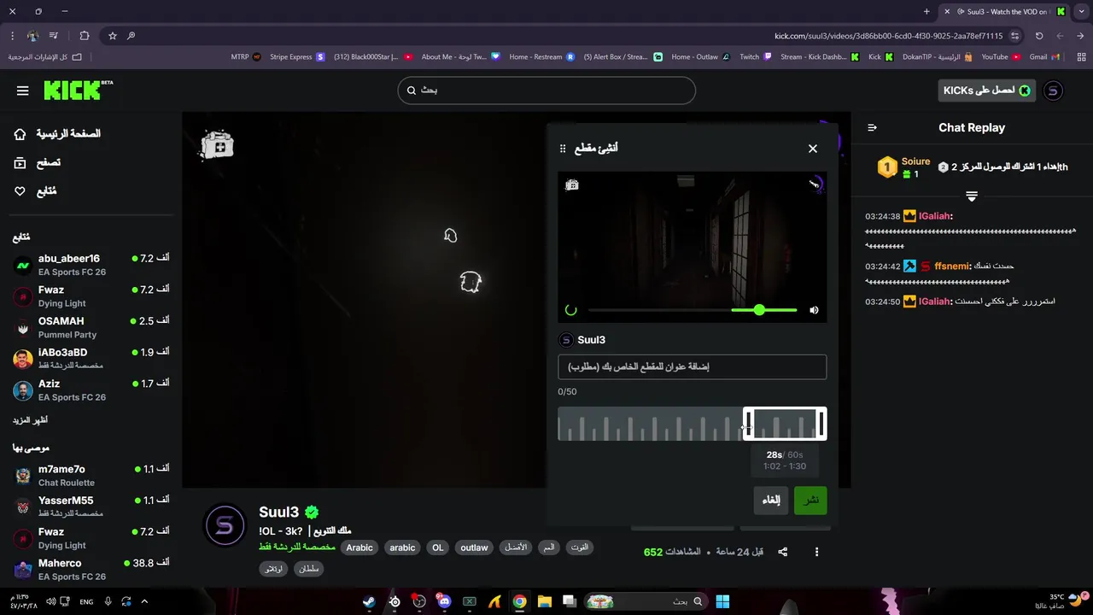Switch the ENG input language indicator
Screen dimensions: 1093x615
86,601
